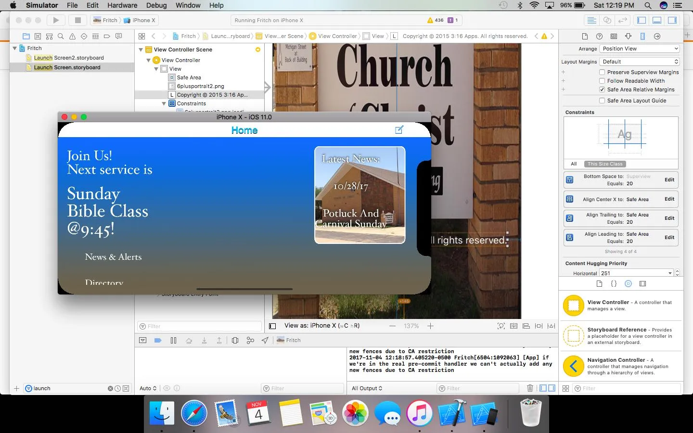Viewport: 693px width, 433px height.
Task: Hide the debug area disclosure button
Action: coord(142,340)
